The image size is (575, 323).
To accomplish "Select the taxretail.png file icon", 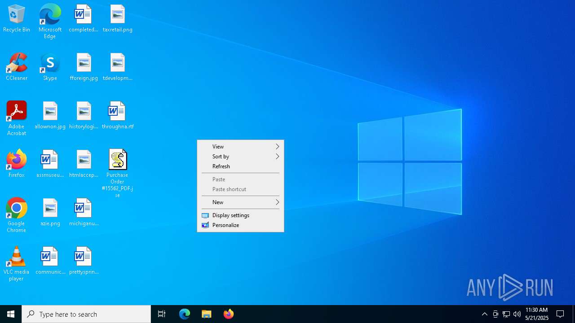I will point(117,19).
